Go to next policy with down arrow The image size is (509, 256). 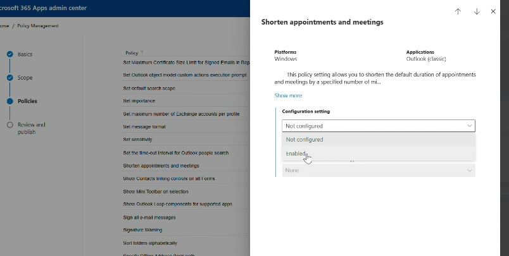click(477, 11)
